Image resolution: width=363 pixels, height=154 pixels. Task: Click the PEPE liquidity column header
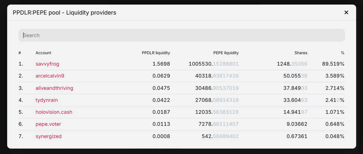(x=226, y=53)
